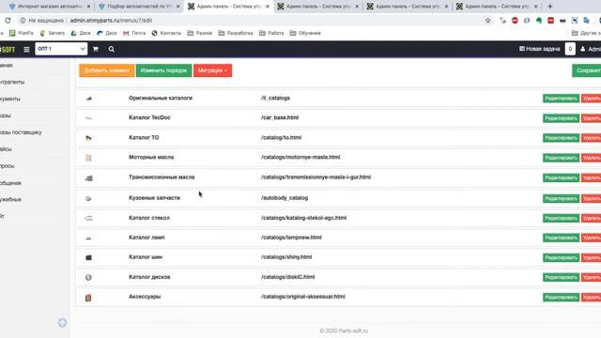Delete the Оригинальные каталоги item

[591, 99]
